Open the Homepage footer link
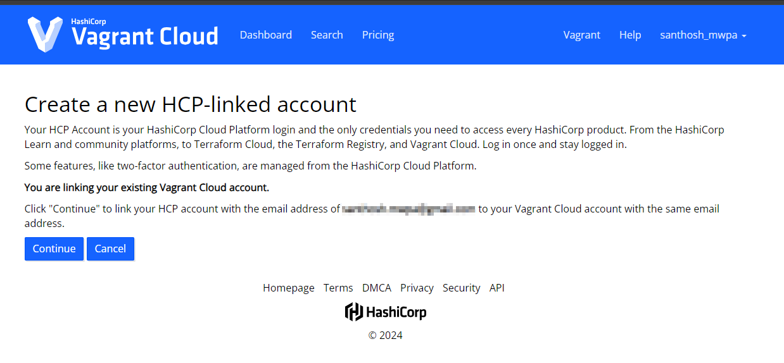This screenshot has height=363, width=784. point(288,288)
